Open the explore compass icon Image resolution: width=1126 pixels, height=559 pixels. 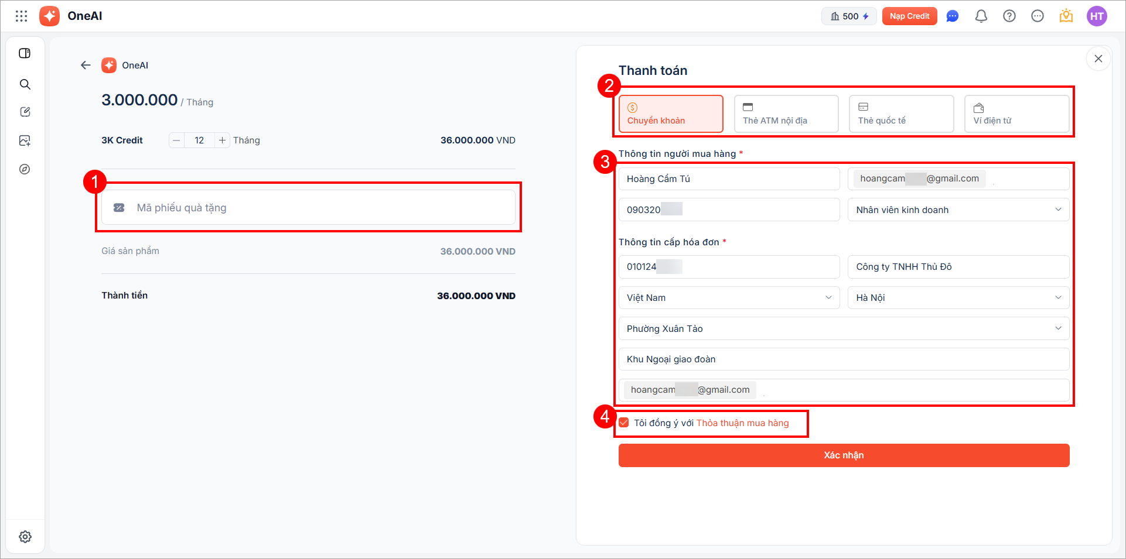click(x=25, y=169)
